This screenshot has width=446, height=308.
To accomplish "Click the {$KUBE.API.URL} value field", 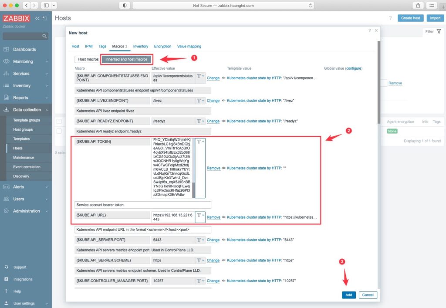I will click(173, 217).
